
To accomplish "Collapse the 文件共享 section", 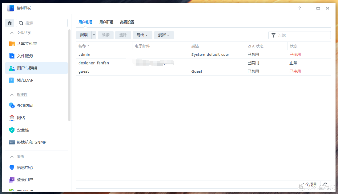I will (x=12, y=33).
